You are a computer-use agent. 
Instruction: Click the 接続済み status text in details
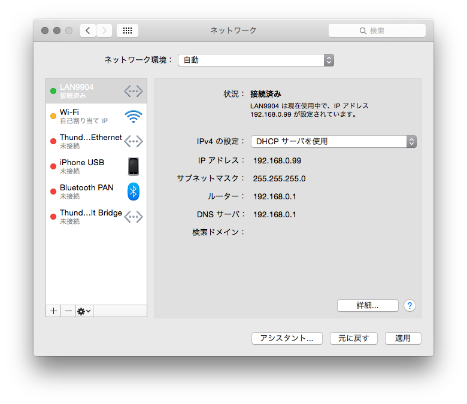coord(266,94)
